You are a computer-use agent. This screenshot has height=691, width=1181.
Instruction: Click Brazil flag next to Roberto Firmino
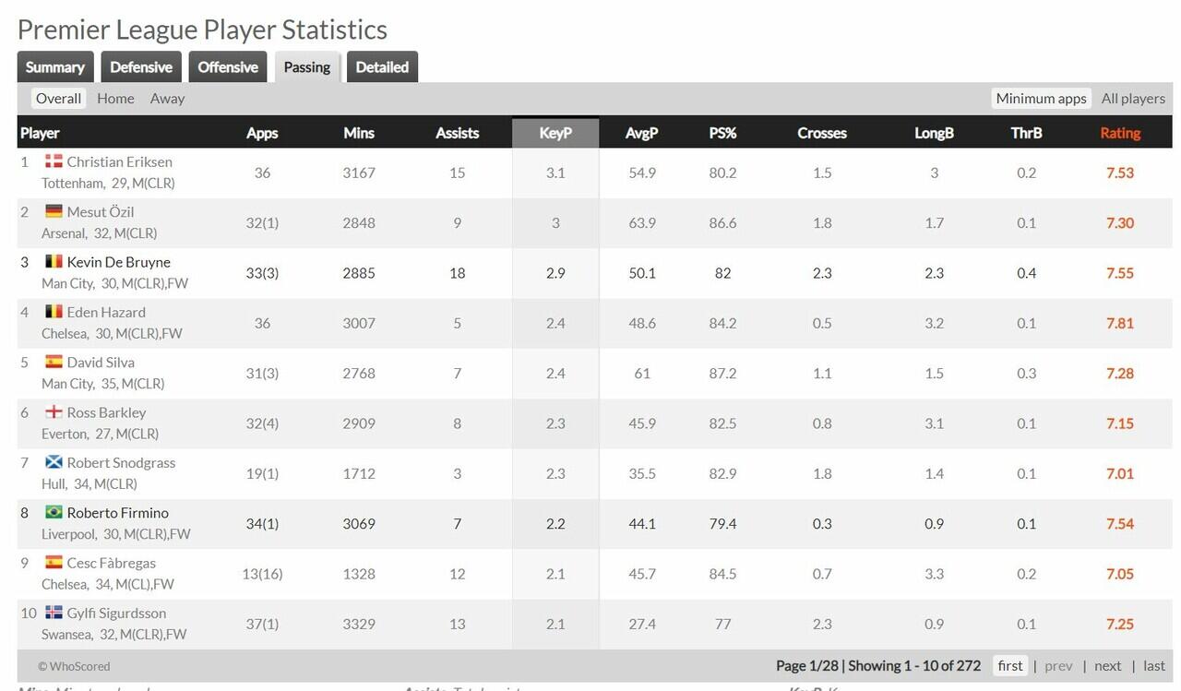click(x=54, y=512)
